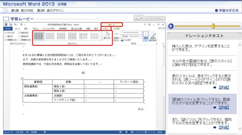Switch to Print Layout view icon
Image resolution: width=242 pixels, height=135 pixels.
tap(126, 132)
